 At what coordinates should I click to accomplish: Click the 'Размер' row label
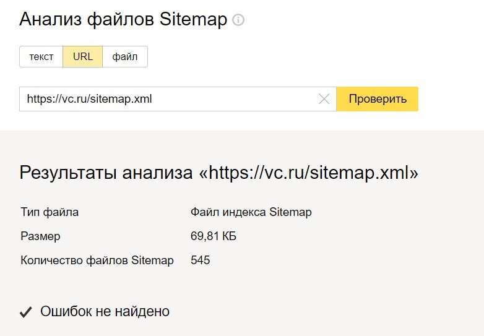coord(41,236)
